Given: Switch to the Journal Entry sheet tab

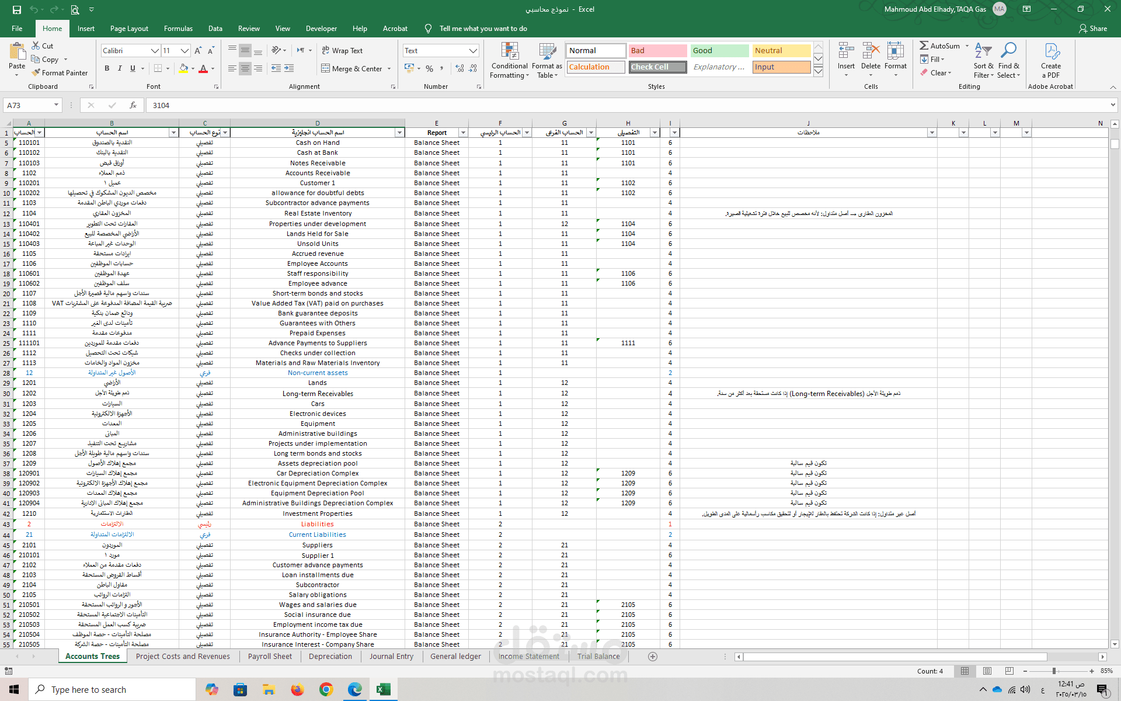Looking at the screenshot, I should (x=391, y=657).
